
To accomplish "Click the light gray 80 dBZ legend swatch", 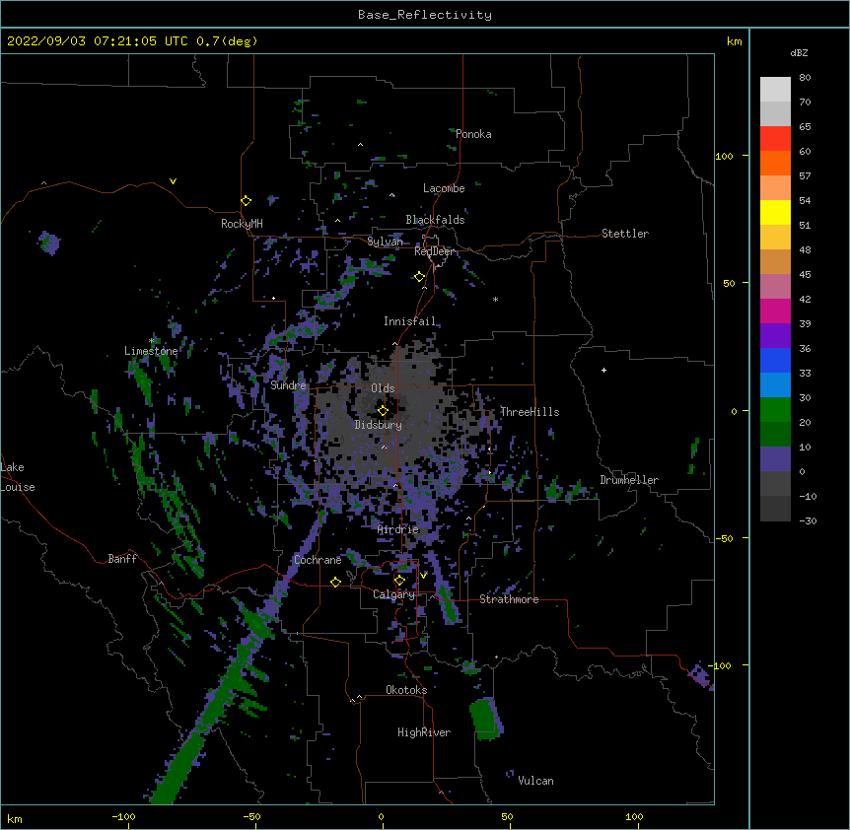I will [775, 89].
